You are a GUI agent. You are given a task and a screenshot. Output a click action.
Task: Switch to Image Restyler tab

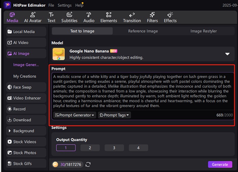(x=204, y=31)
